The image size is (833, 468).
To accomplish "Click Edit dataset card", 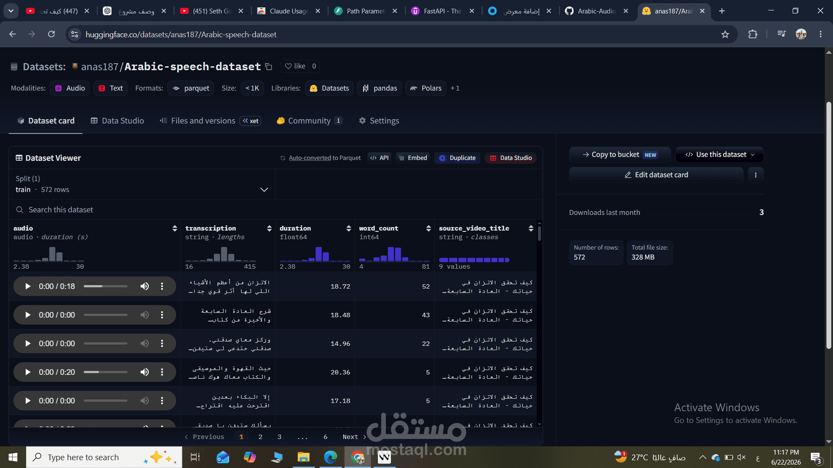I will 656,175.
